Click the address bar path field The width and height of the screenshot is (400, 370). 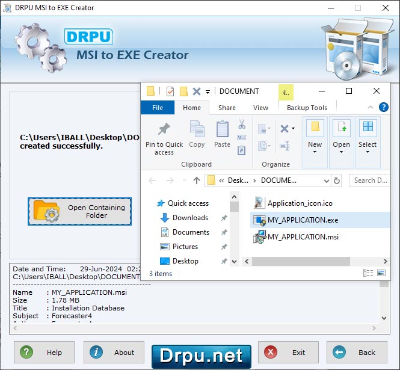click(268, 180)
